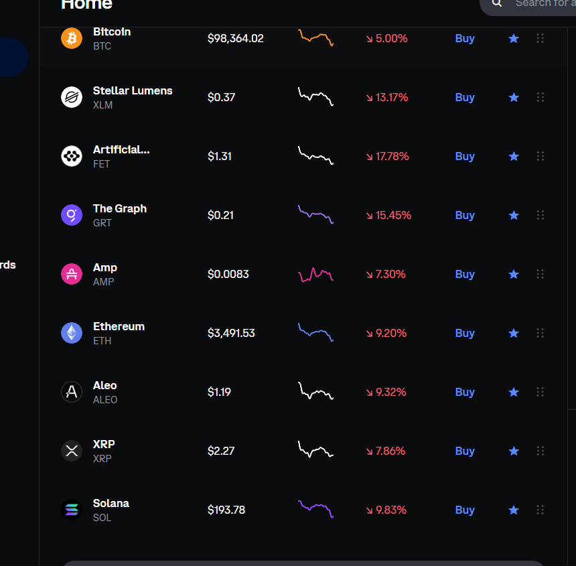Click the Aleo logo icon
Image resolution: width=576 pixels, height=566 pixels.
(x=72, y=392)
